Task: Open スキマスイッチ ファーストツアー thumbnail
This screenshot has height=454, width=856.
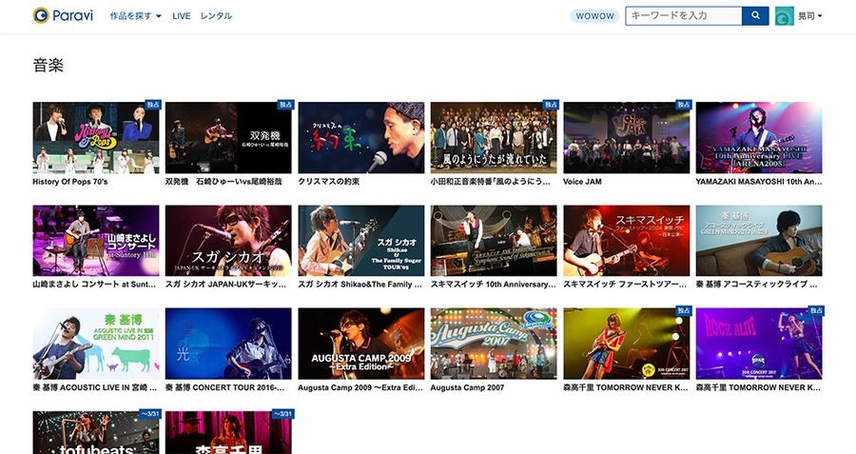Action: pos(626,241)
